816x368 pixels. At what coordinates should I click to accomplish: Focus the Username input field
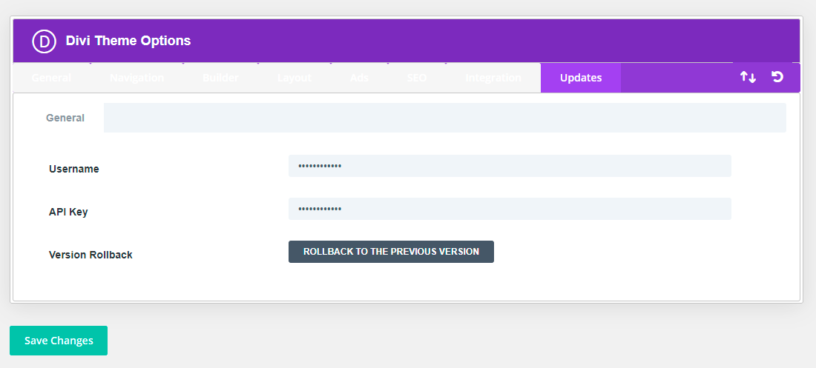pyautogui.click(x=510, y=166)
